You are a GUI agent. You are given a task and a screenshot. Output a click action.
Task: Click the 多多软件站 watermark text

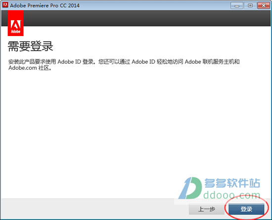pyautogui.click(x=232, y=183)
